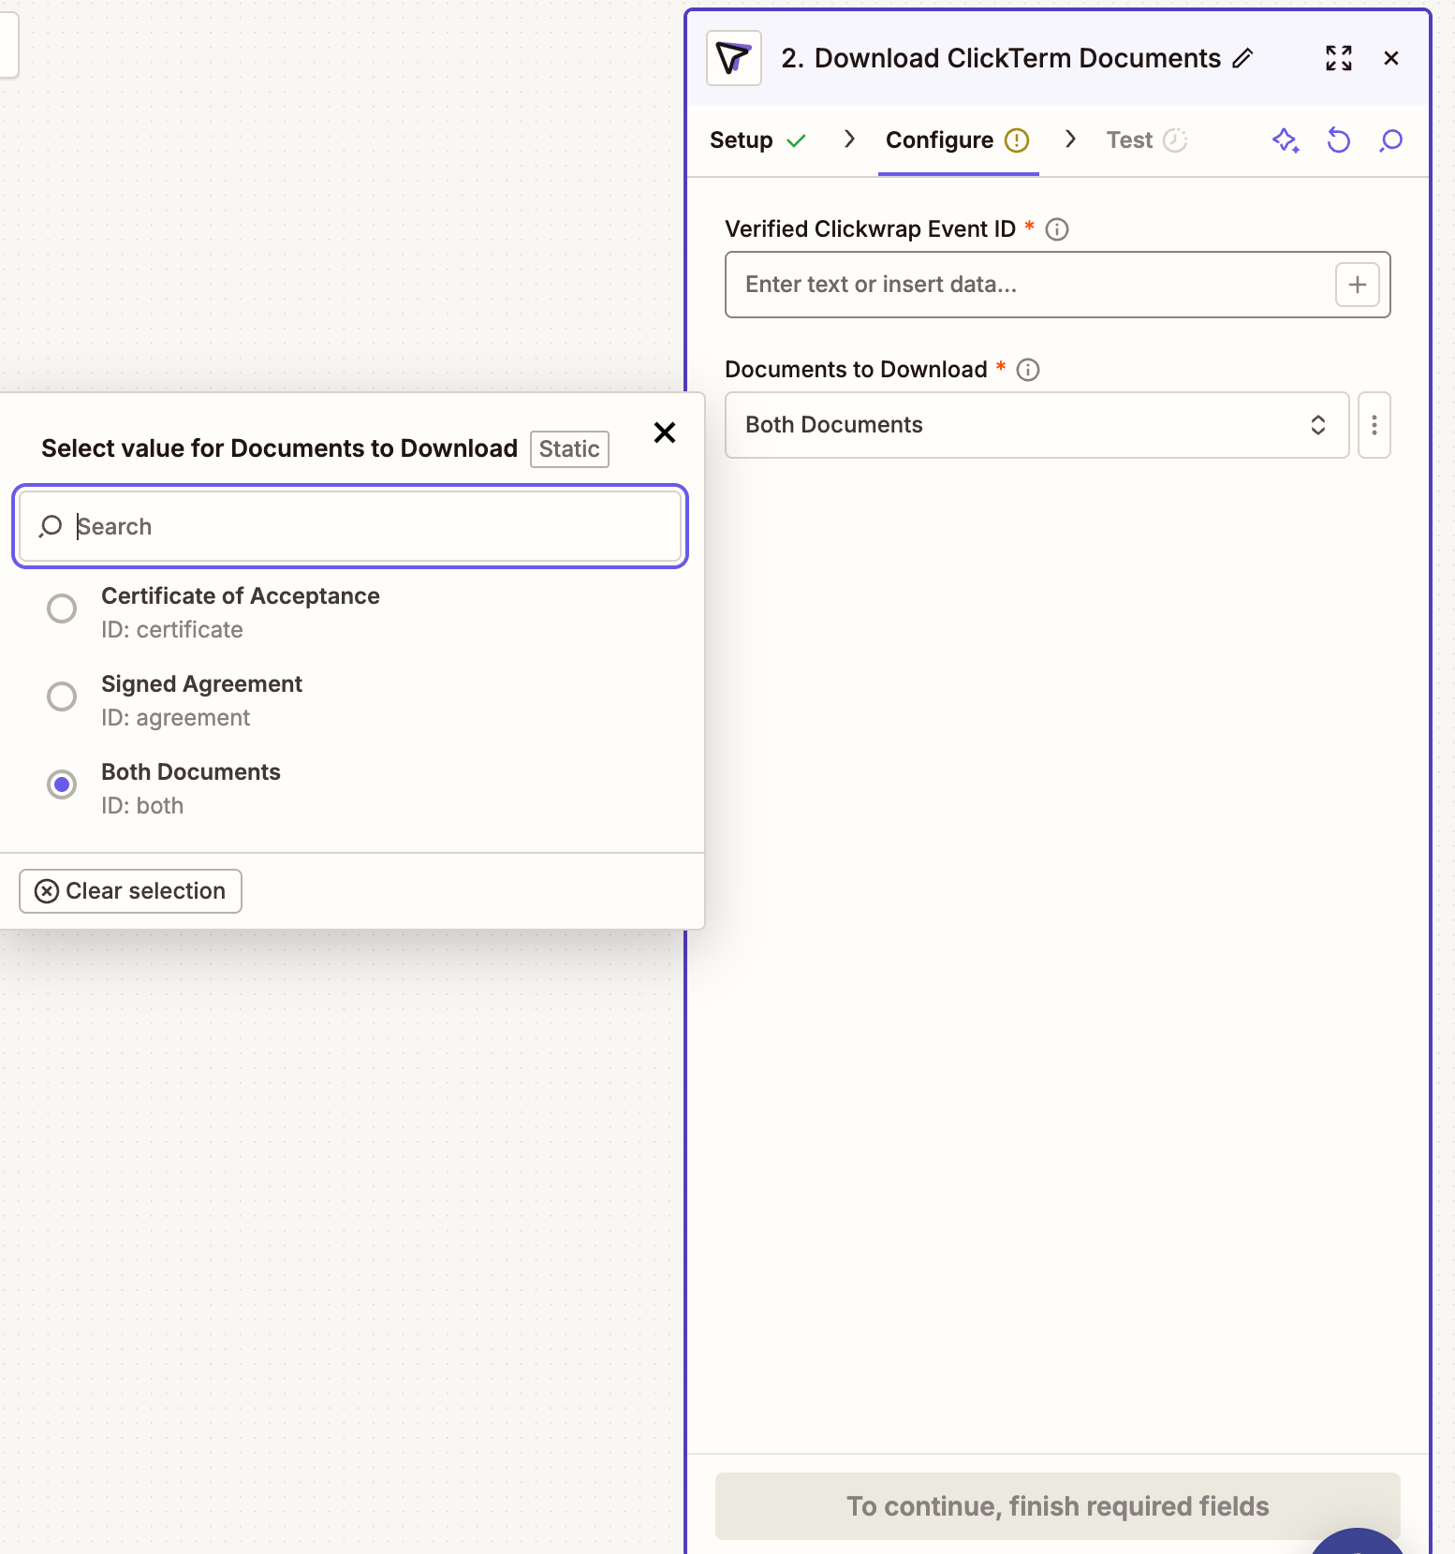Image resolution: width=1455 pixels, height=1554 pixels.
Task: Show info for Verified Clickwrap Event ID
Action: coord(1057,229)
